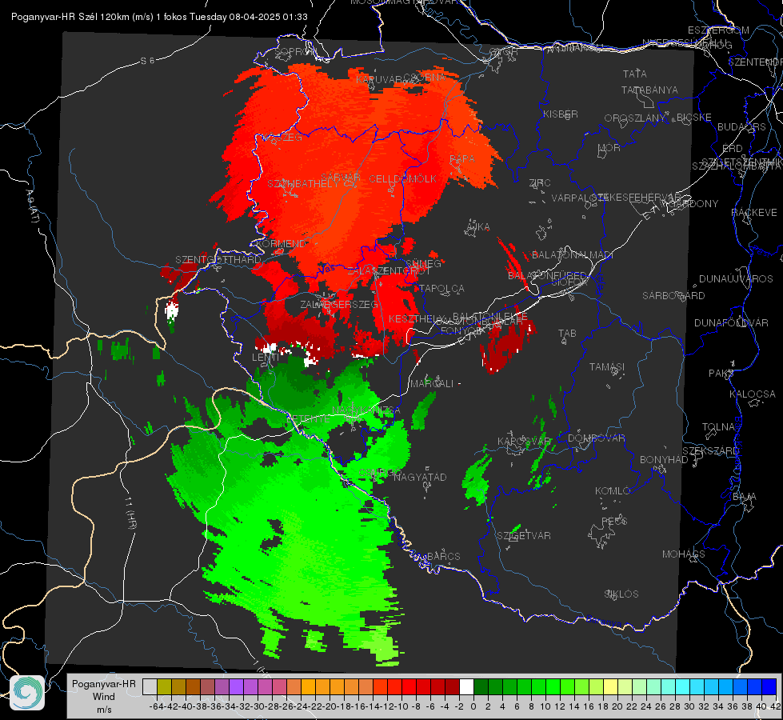Click the TAPOLCA town label
This screenshot has height=720, width=783.
tap(442, 288)
